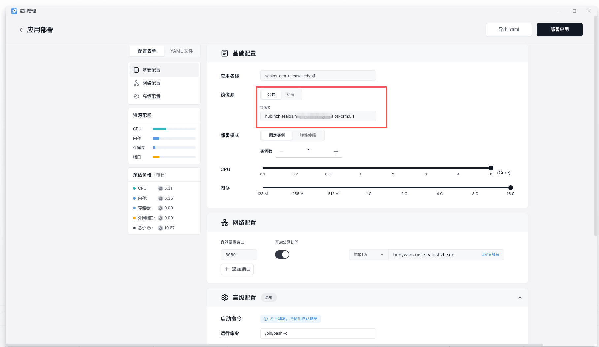Click the 基础配置 section header icon

pos(225,53)
